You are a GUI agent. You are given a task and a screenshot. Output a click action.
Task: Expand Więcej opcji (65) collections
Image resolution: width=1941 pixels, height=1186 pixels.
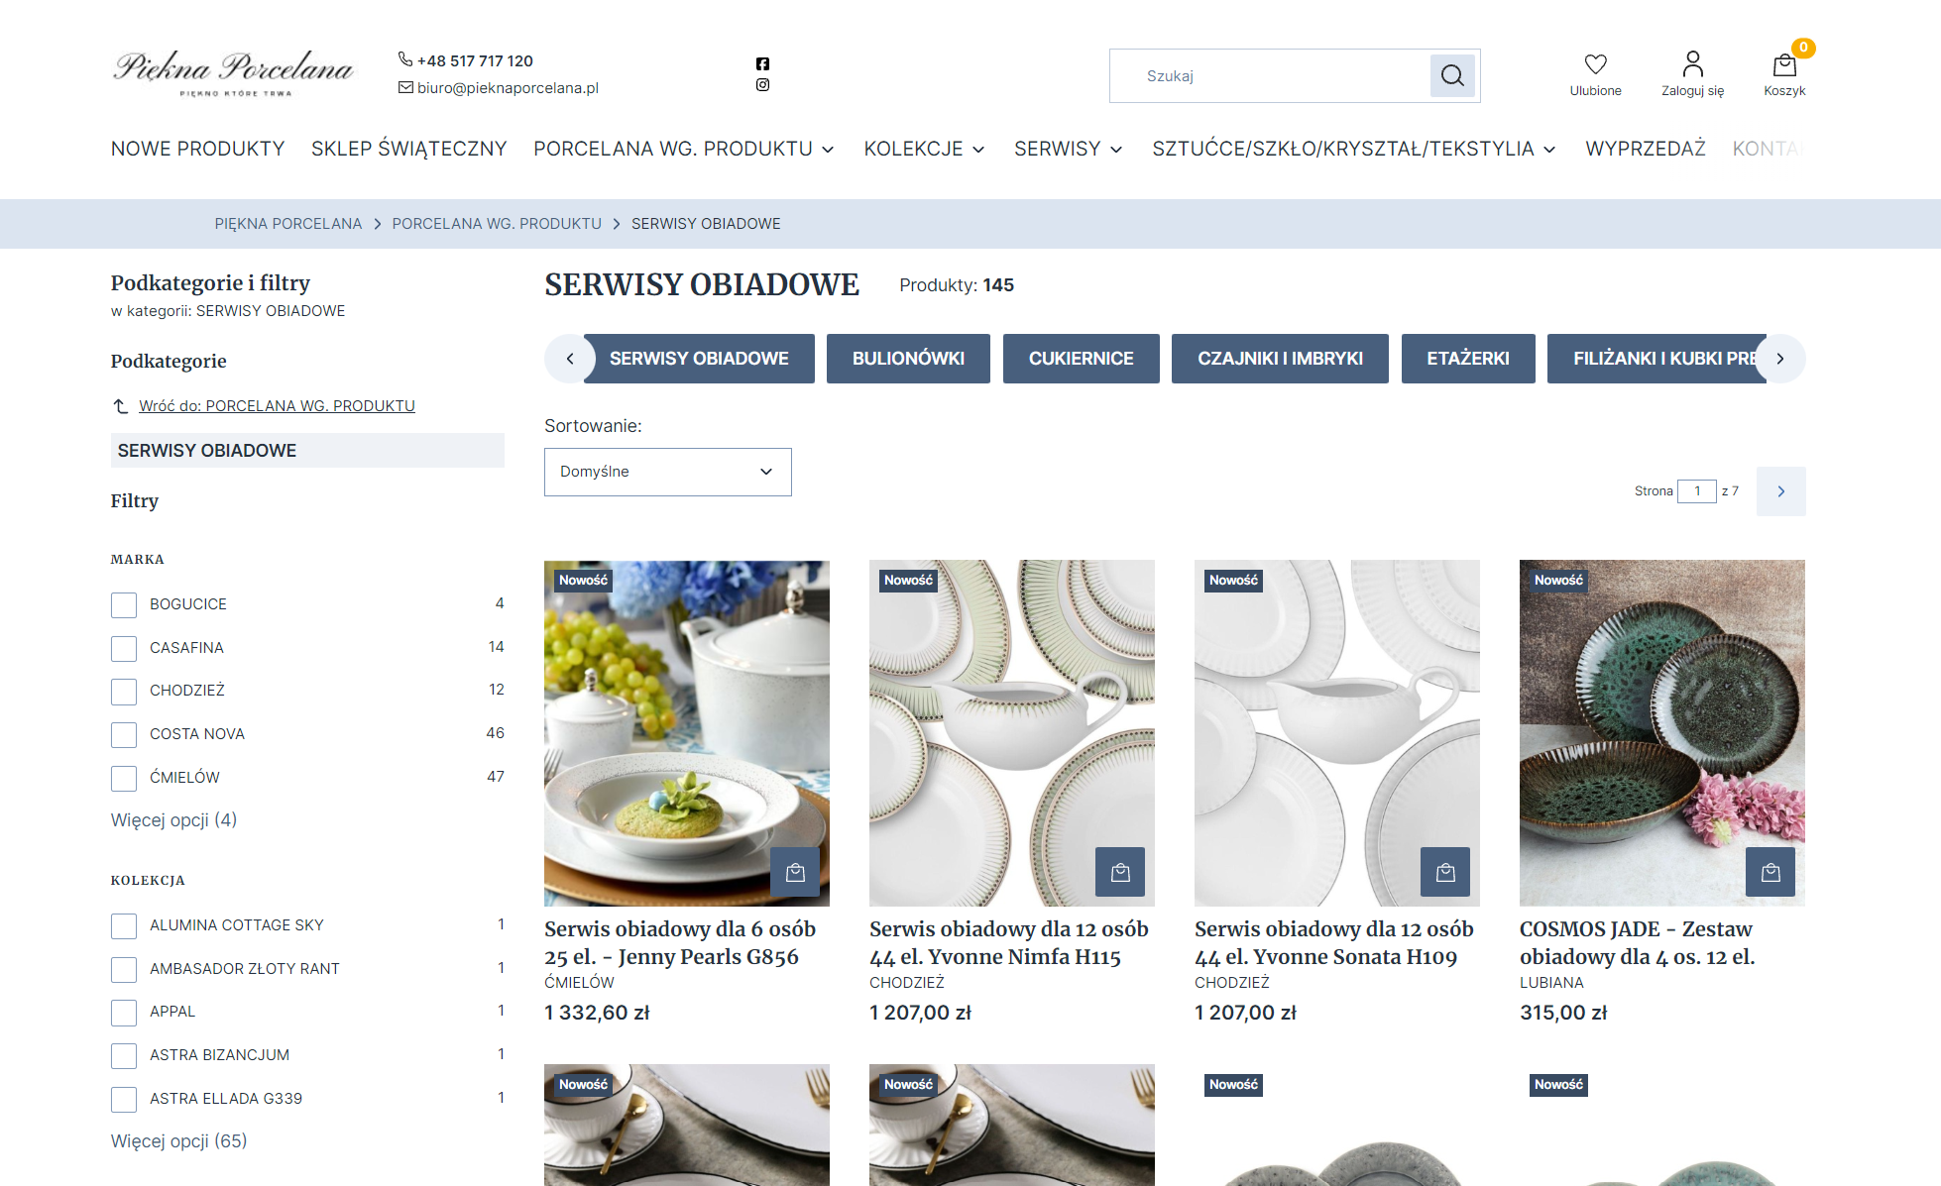pyautogui.click(x=178, y=1140)
